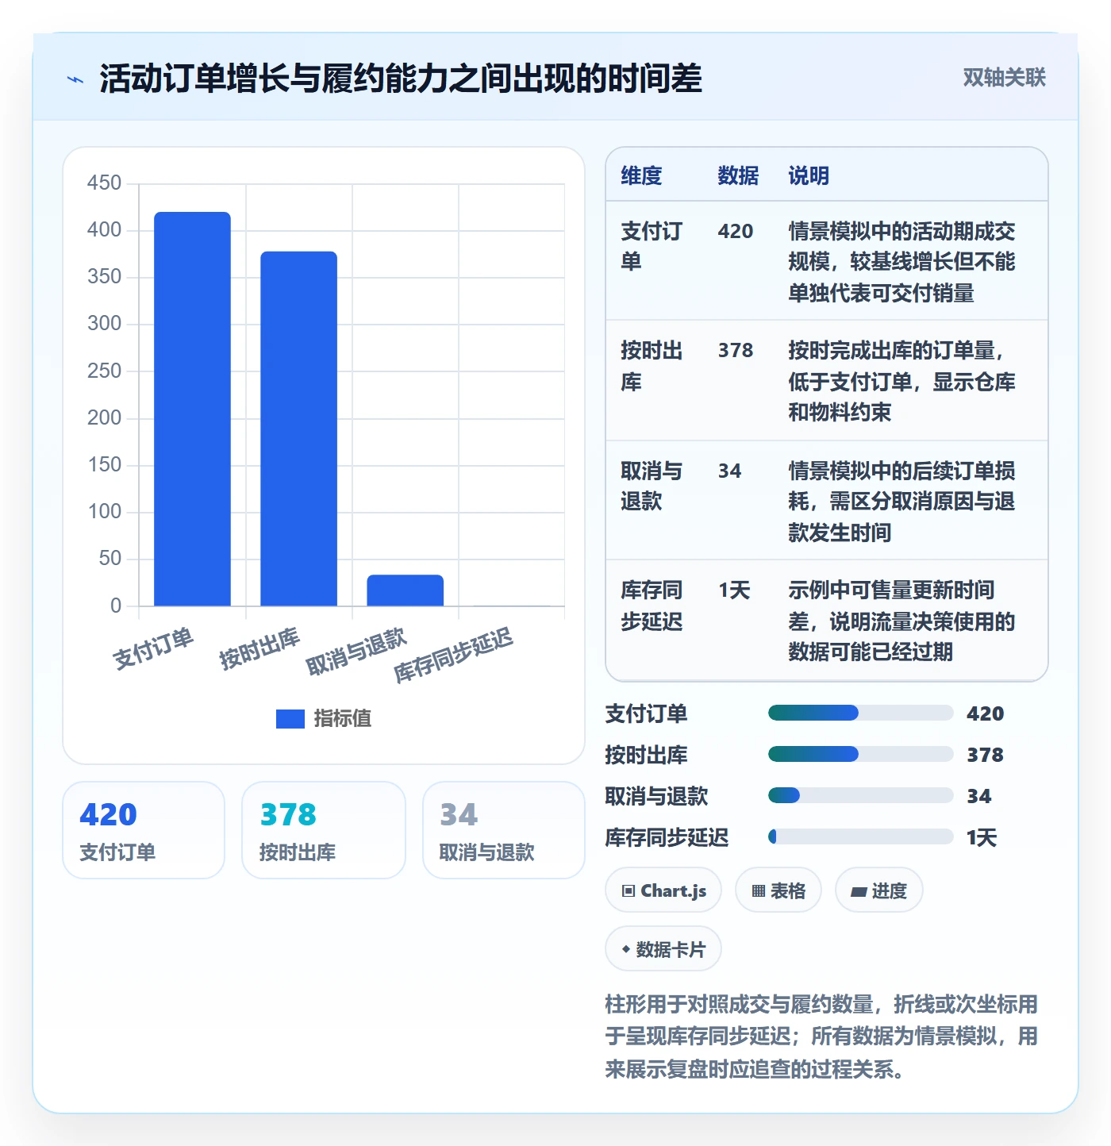Viewport: 1111px width, 1146px height.
Task: Click the 库存同步延迟 table description text
Action: coord(901,621)
